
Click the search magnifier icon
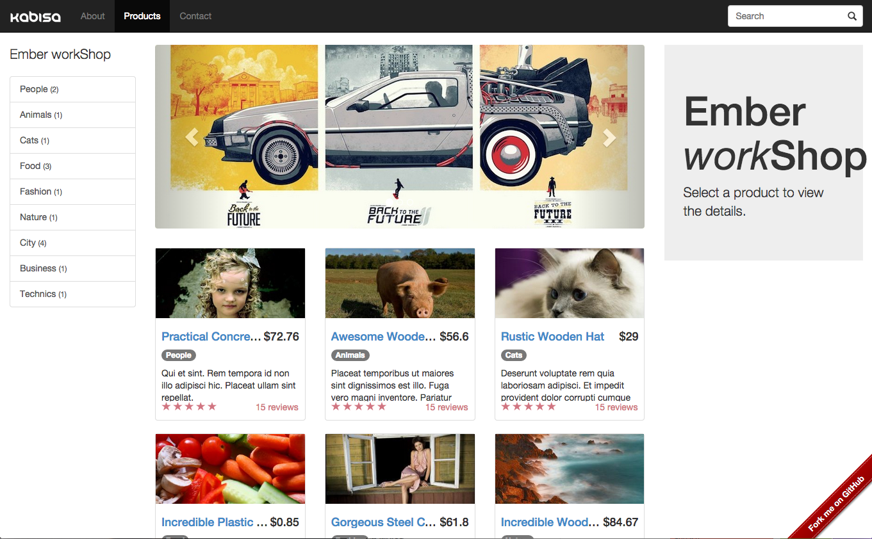point(852,16)
